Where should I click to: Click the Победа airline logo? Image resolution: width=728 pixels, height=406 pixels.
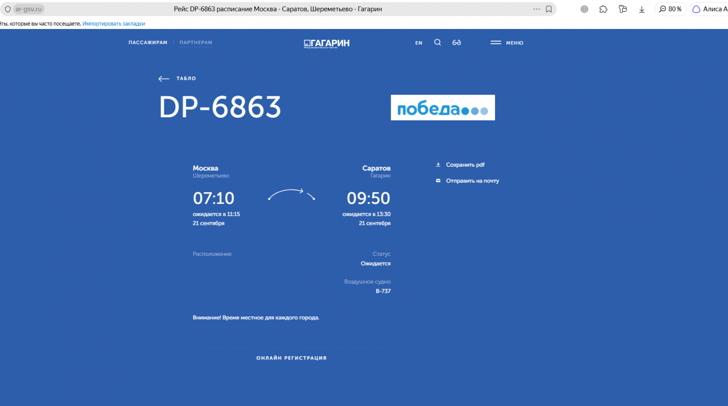[443, 108]
